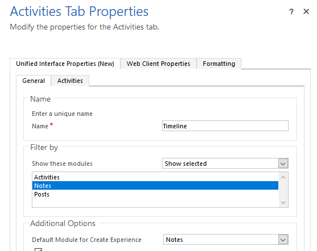Select Activities in the modules list
The height and width of the screenshot is (251, 317).
click(155, 177)
